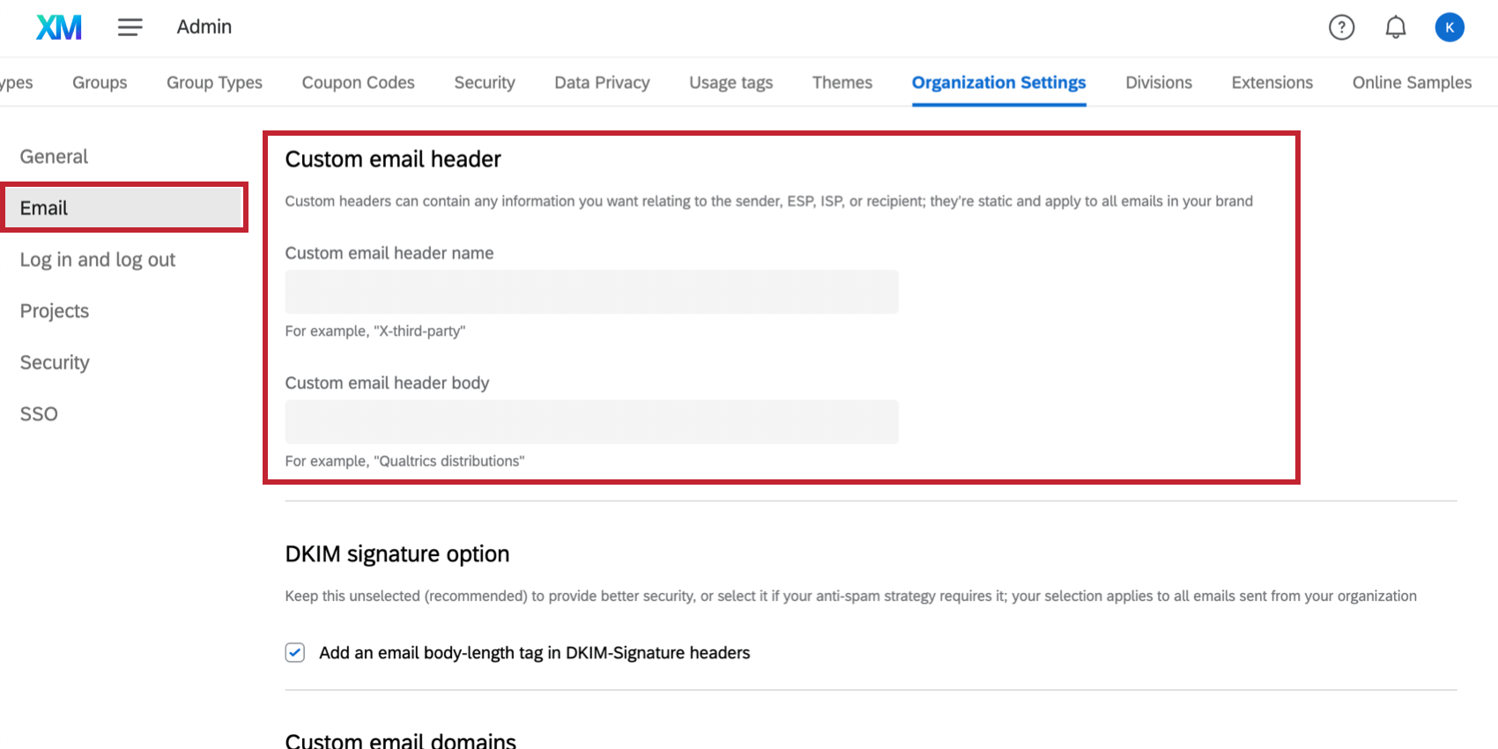Select the Organization Settings tab
1498x749 pixels.
click(998, 82)
